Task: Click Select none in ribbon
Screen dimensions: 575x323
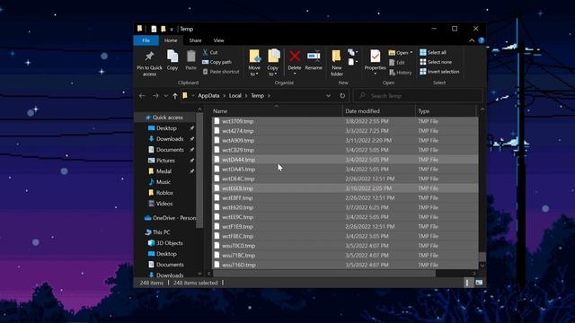Action: point(436,62)
